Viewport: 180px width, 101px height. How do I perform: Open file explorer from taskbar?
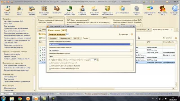point(12,98)
